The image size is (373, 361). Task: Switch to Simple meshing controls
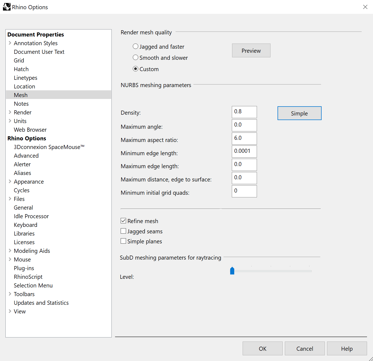coord(299,113)
